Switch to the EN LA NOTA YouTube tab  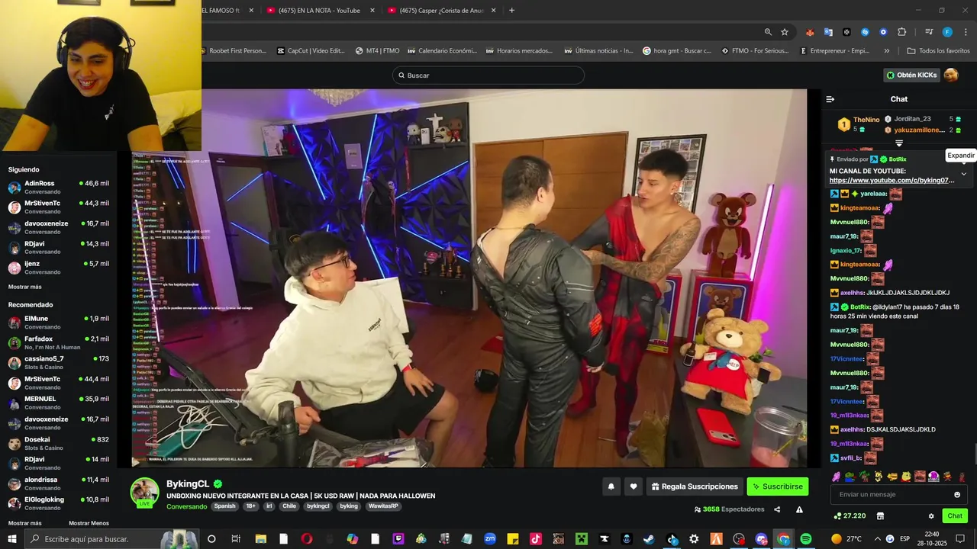[319, 10]
